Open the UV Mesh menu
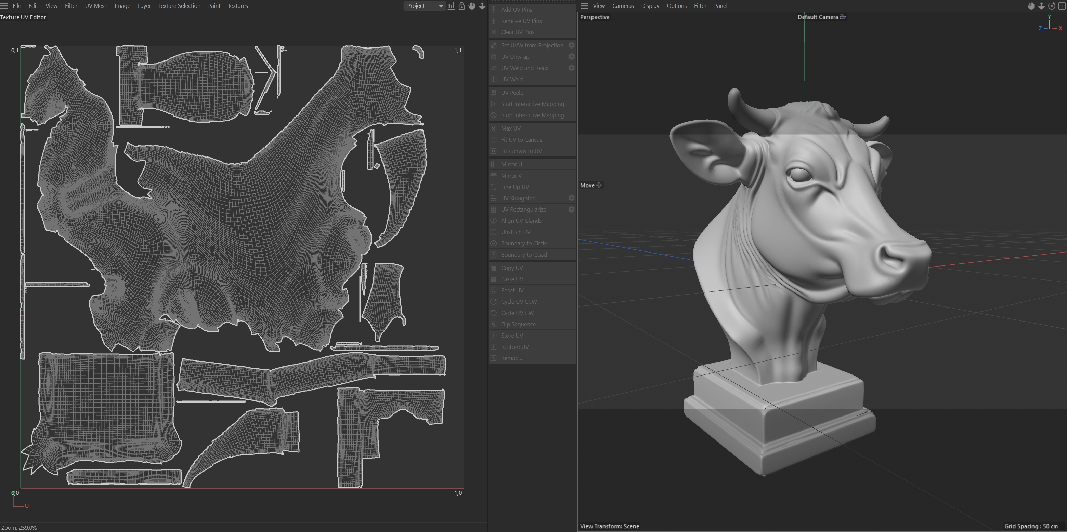Screen dimensions: 1067x532 (x=96, y=6)
